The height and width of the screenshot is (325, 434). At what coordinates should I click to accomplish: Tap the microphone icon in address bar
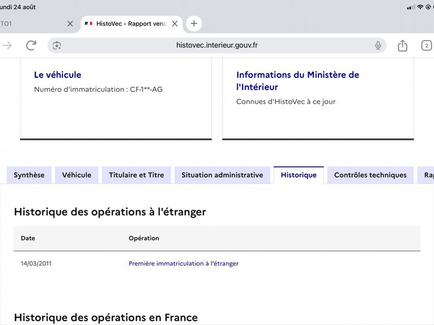coord(378,45)
